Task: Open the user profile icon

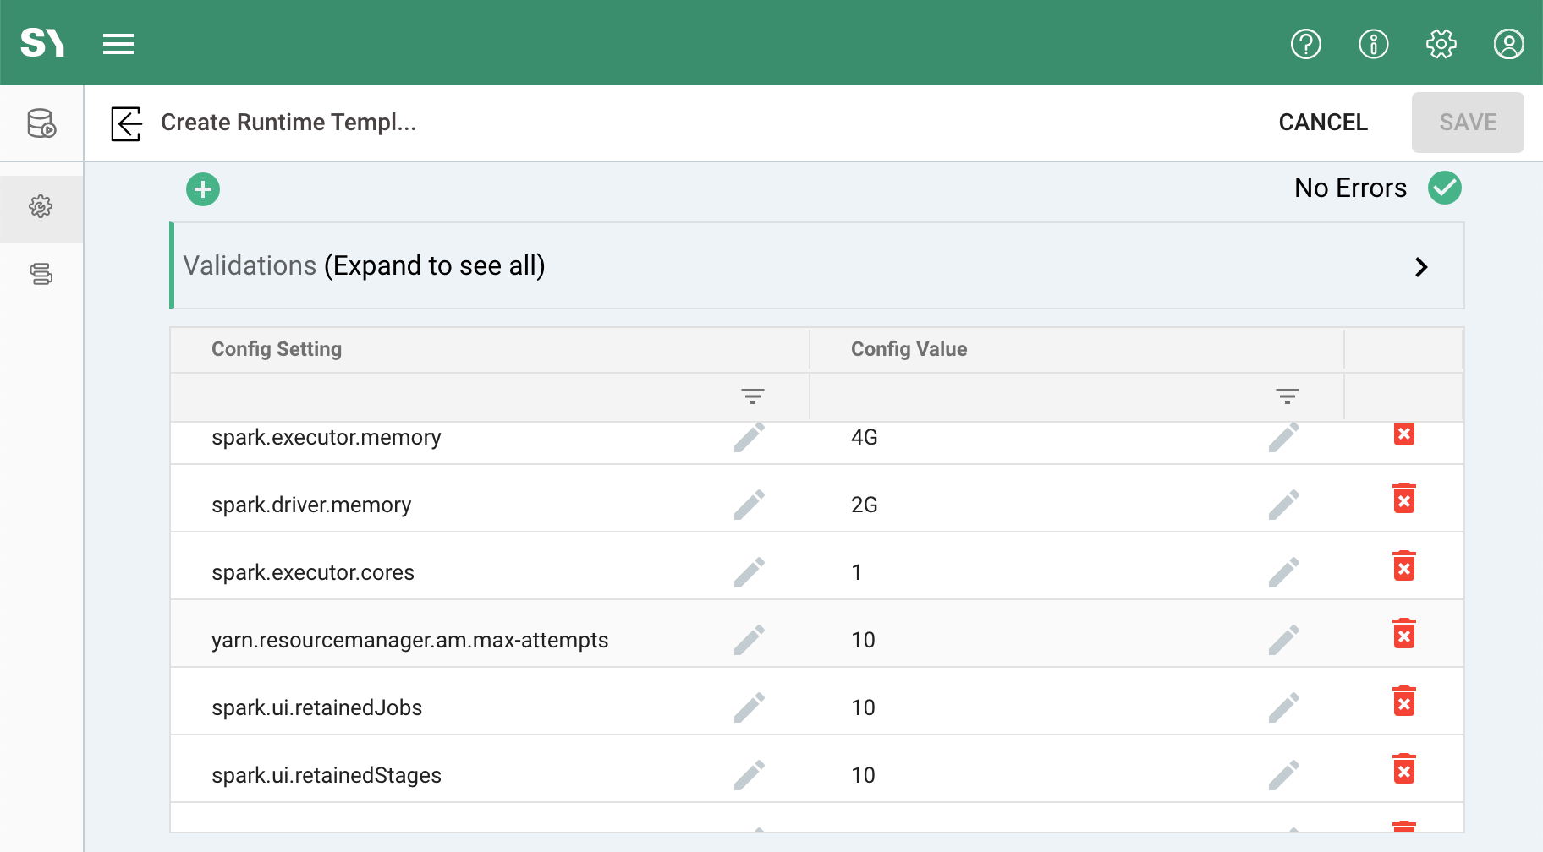Action: 1508,43
